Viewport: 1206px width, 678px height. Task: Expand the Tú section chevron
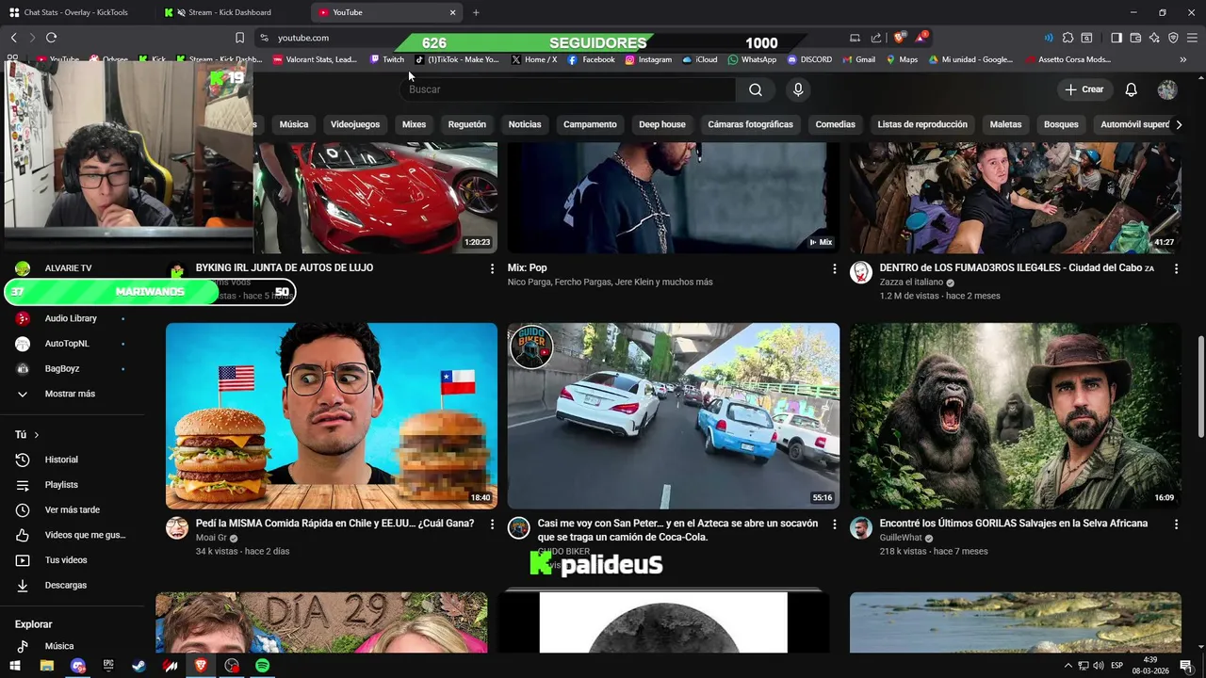(x=37, y=435)
